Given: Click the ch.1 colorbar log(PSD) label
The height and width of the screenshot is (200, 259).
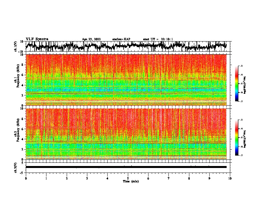Looking at the screenshot, I should coord(245,85).
